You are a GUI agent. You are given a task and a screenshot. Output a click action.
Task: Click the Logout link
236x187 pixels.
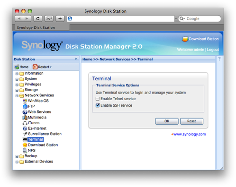(213, 50)
